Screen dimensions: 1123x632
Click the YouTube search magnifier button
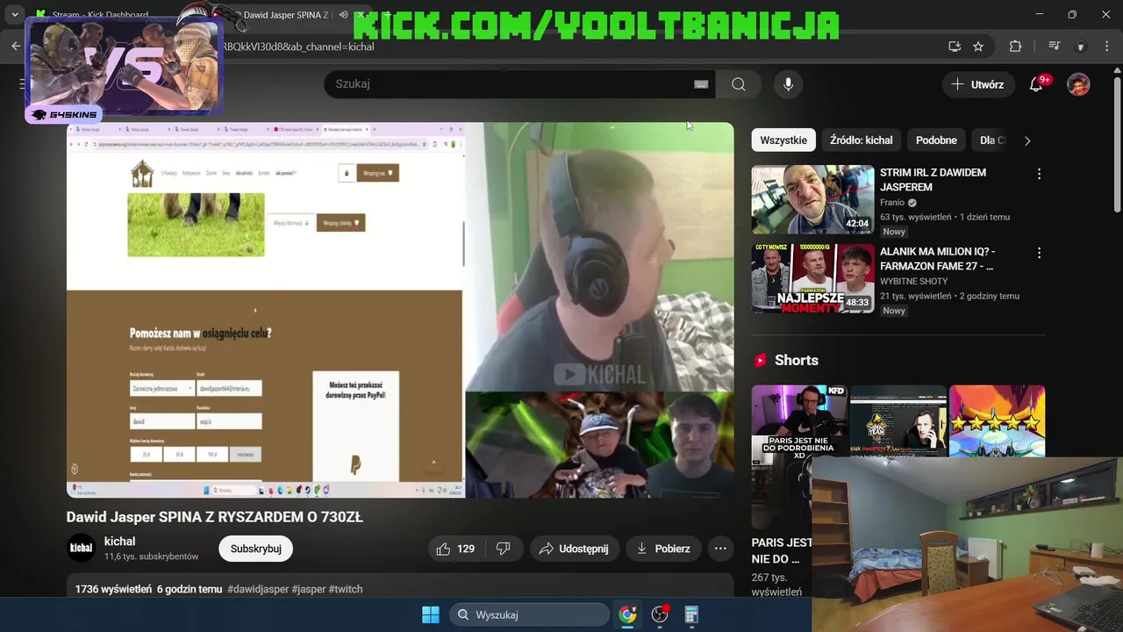point(739,84)
